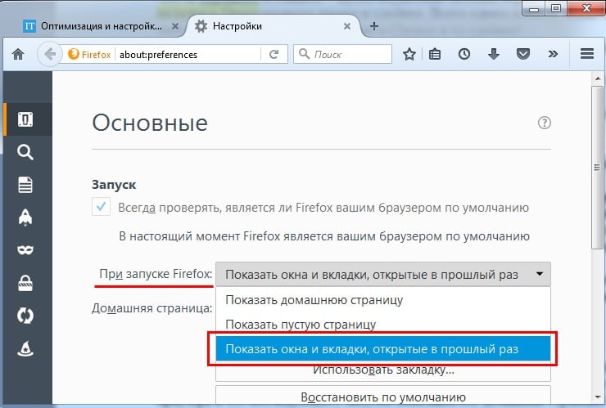This screenshot has height=408, width=606.
Task: Open a new tab with plus button
Action: [x=374, y=26]
